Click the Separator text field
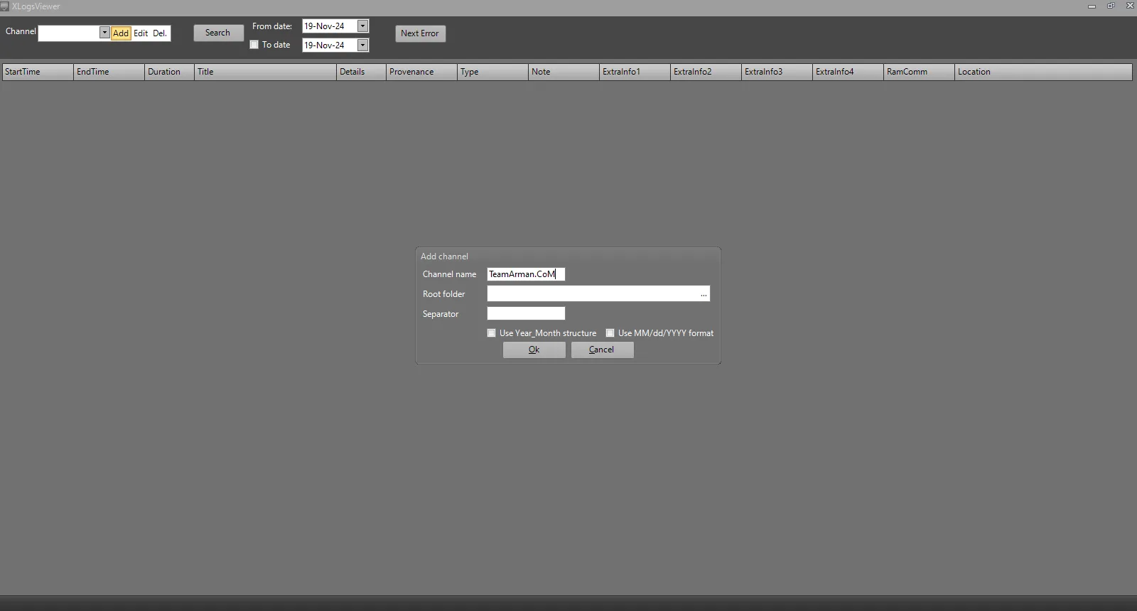Viewport: 1137px width, 611px height. 526,313
